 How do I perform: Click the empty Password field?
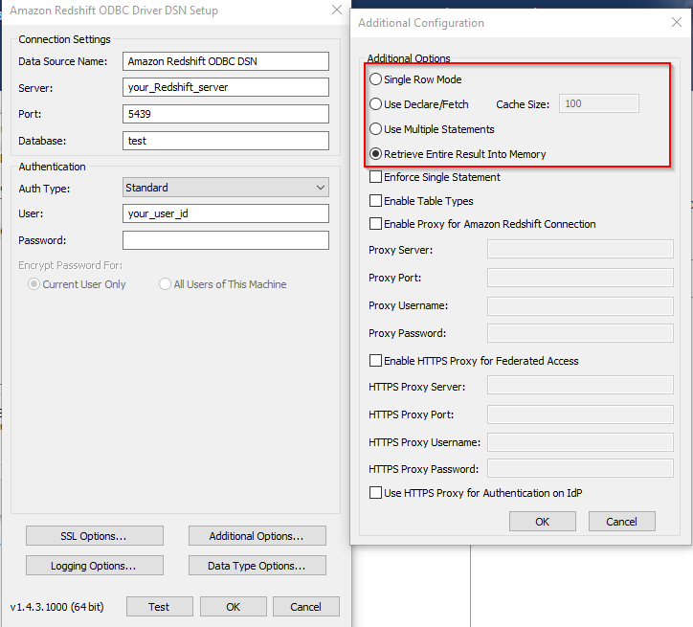pos(225,240)
